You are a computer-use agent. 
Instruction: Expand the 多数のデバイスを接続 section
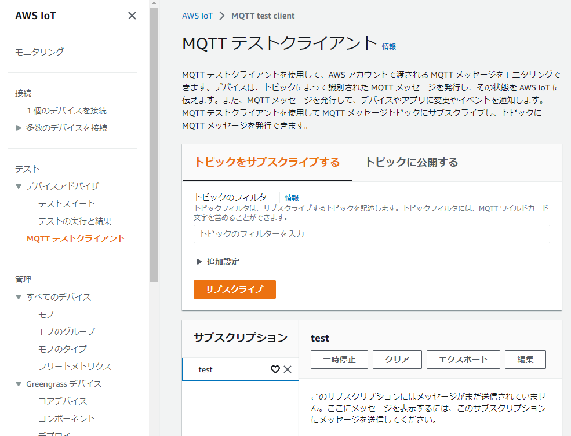(x=19, y=127)
